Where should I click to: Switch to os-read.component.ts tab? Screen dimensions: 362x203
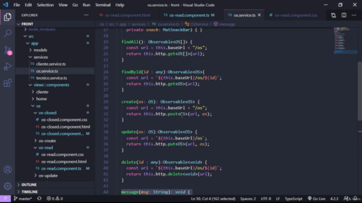[189, 15]
